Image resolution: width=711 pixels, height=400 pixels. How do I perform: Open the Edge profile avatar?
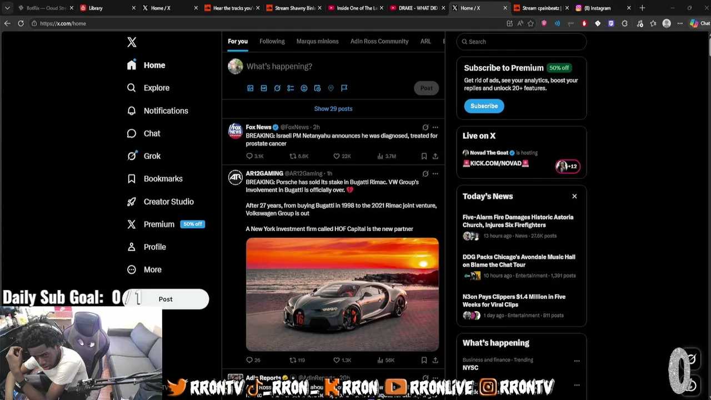[x=667, y=23]
